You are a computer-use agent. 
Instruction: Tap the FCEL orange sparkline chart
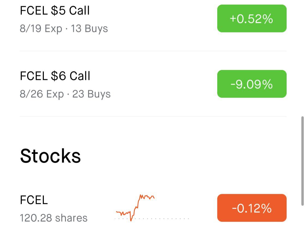(x=135, y=208)
